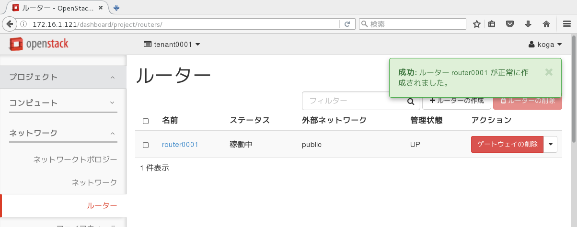Go to browser home icon
The height and width of the screenshot is (227, 577).
click(546, 24)
